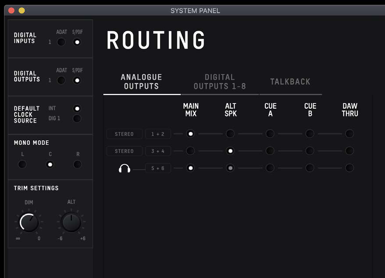Switch to the Analogue Outputs tab
The width and height of the screenshot is (385, 278).
(x=142, y=82)
